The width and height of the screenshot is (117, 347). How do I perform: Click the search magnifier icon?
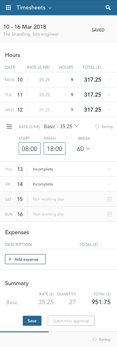(x=108, y=8)
